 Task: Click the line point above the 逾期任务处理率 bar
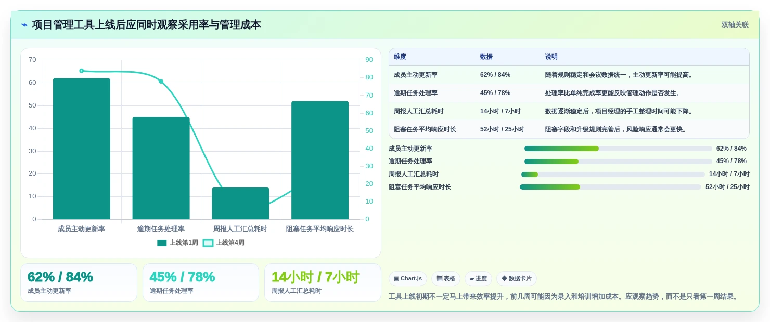[161, 81]
